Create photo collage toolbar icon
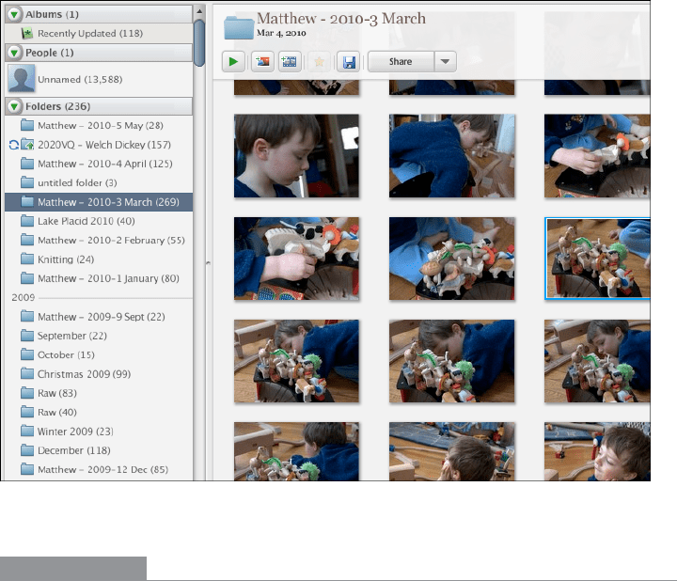This screenshot has width=677, height=581. 262,62
